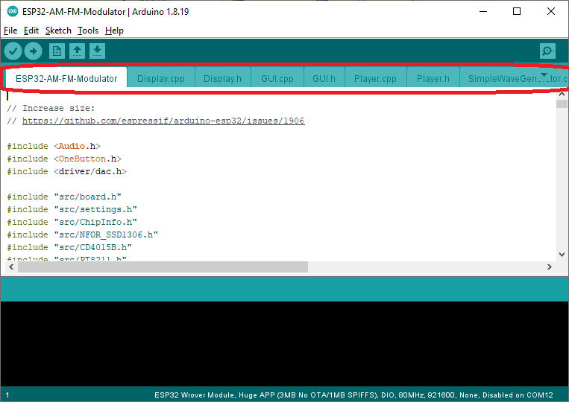The width and height of the screenshot is (569, 402).
Task: Click the '#include "src/board.h"' line
Action: pos(64,197)
